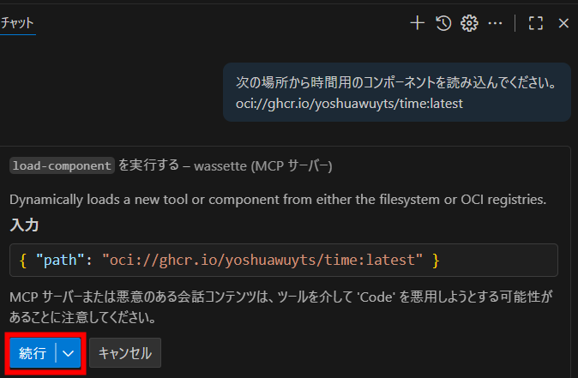Open chat history clock icon
The image size is (578, 378).
443,23
